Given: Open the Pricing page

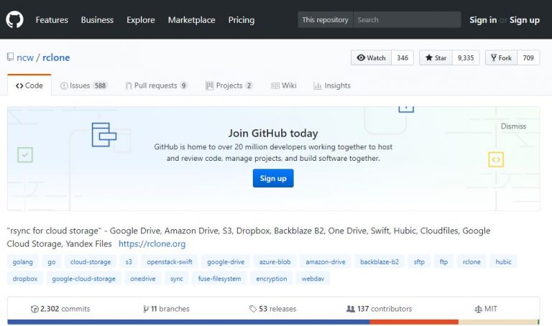Looking at the screenshot, I should [241, 20].
